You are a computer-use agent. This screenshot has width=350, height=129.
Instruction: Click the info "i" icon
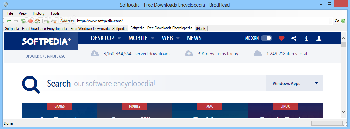pos(306,38)
